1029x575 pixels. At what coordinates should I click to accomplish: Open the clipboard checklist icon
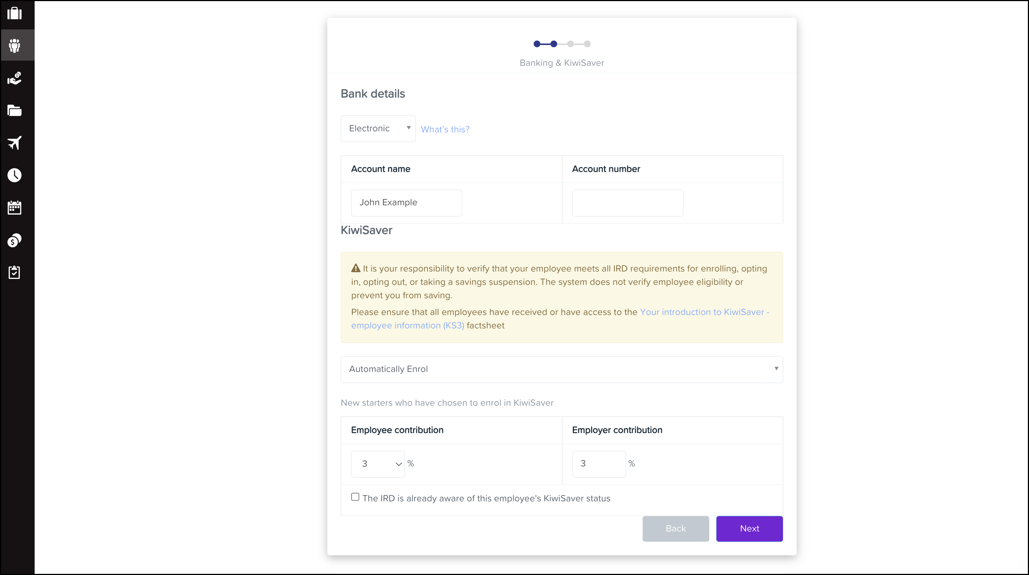[x=15, y=273]
